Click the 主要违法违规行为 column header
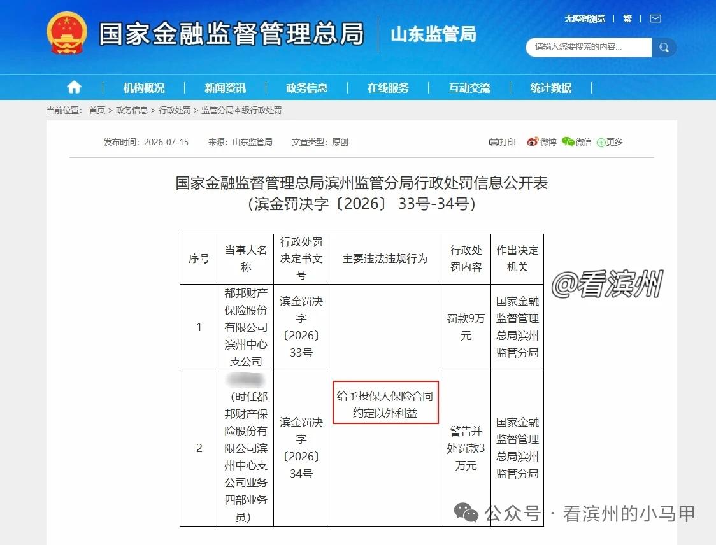716x545 pixels. pos(385,258)
